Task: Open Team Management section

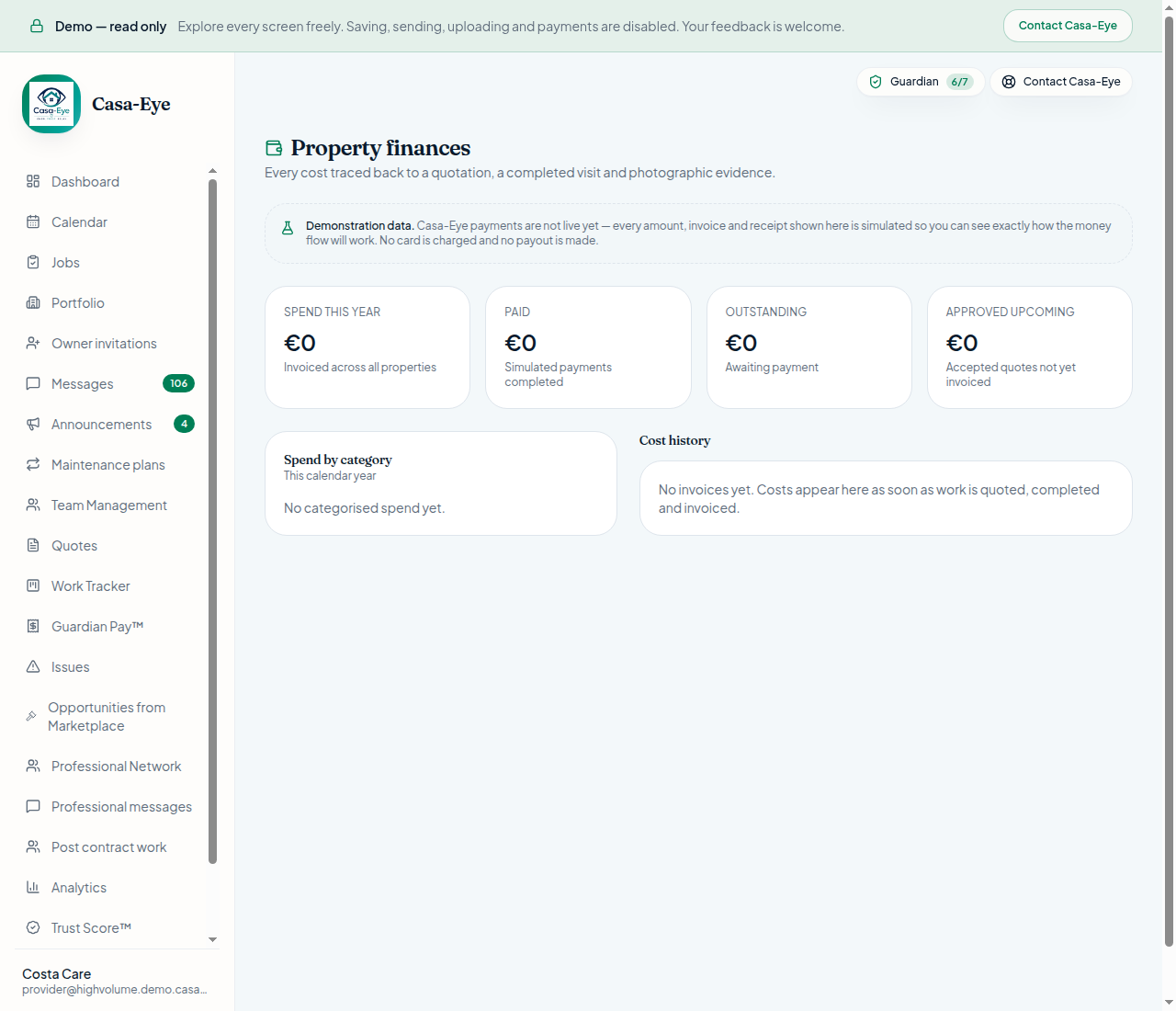Action: [110, 505]
